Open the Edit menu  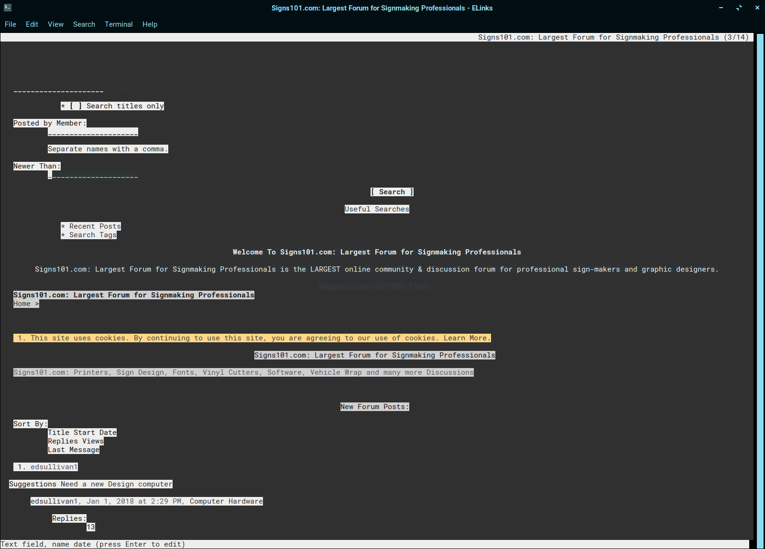(32, 24)
